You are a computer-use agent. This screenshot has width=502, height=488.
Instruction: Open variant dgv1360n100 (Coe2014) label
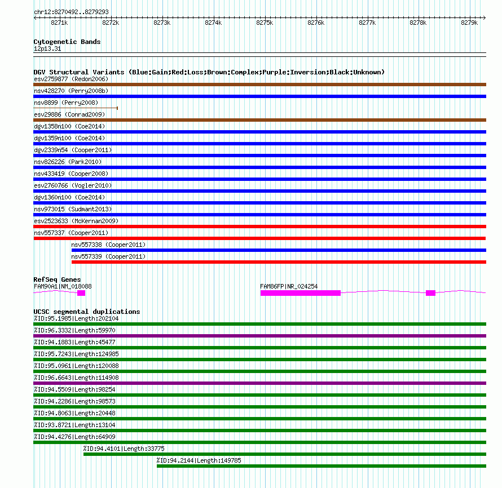pyautogui.click(x=69, y=197)
